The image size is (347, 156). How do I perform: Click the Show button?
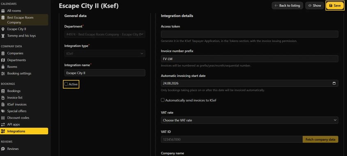[x=315, y=5]
